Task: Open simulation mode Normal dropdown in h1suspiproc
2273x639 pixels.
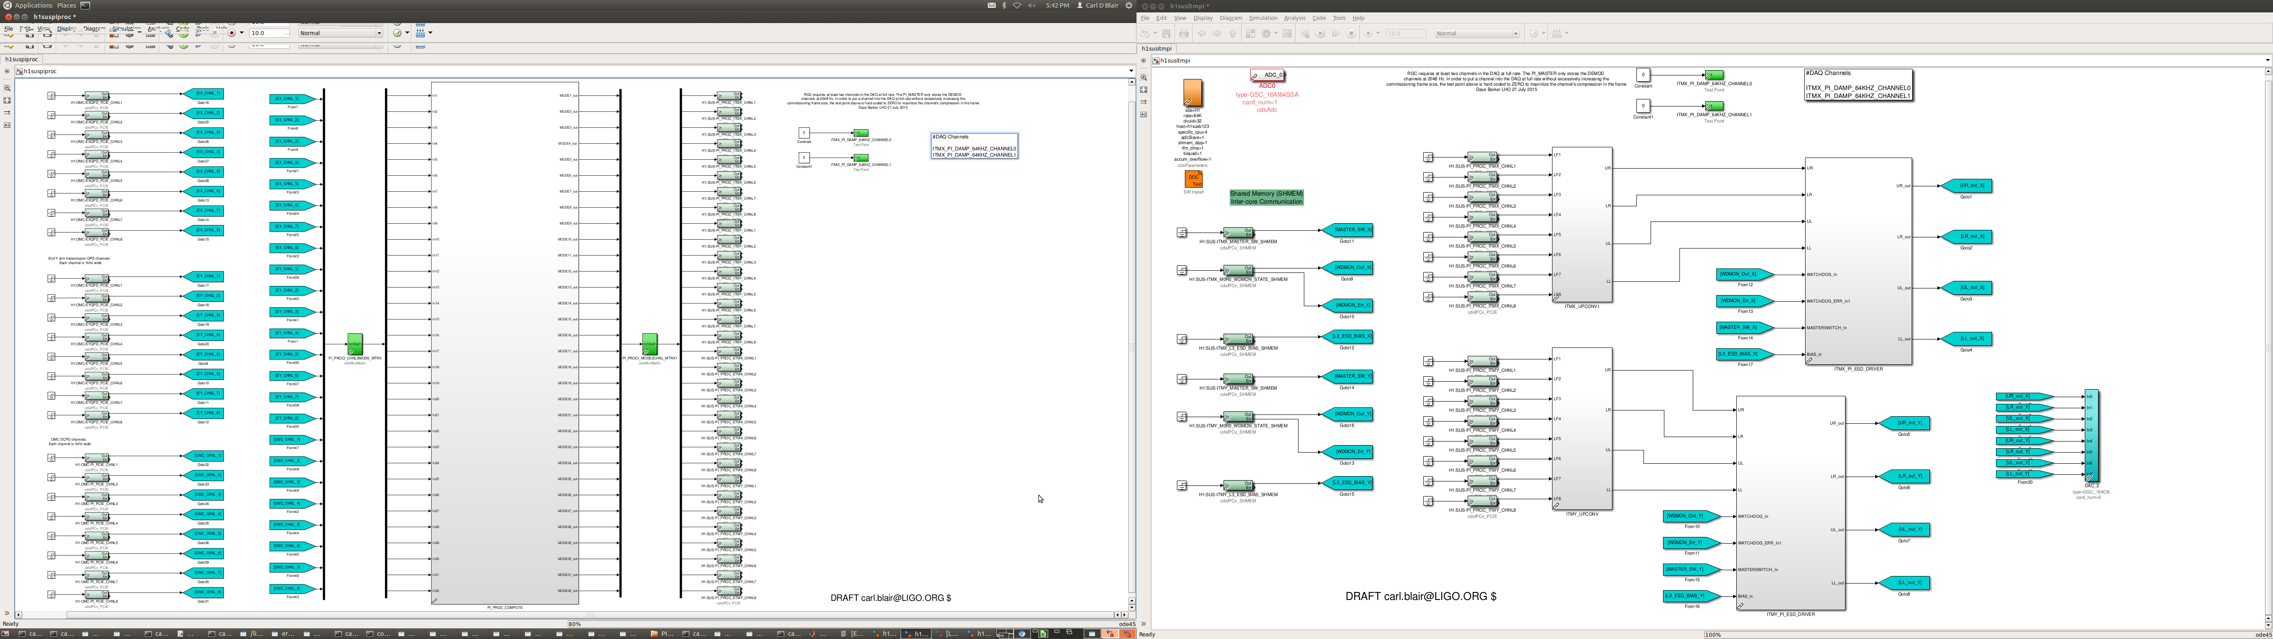Action: [x=341, y=34]
